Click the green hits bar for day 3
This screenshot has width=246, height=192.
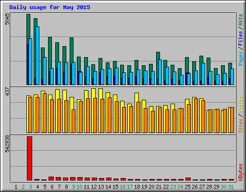click(x=28, y=26)
